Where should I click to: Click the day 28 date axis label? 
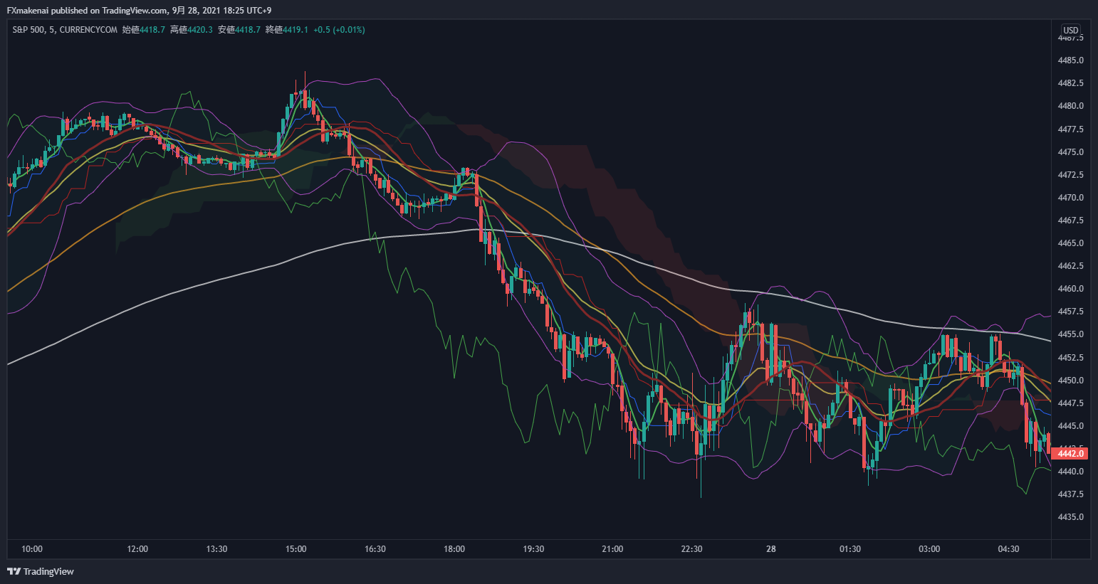[771, 549]
